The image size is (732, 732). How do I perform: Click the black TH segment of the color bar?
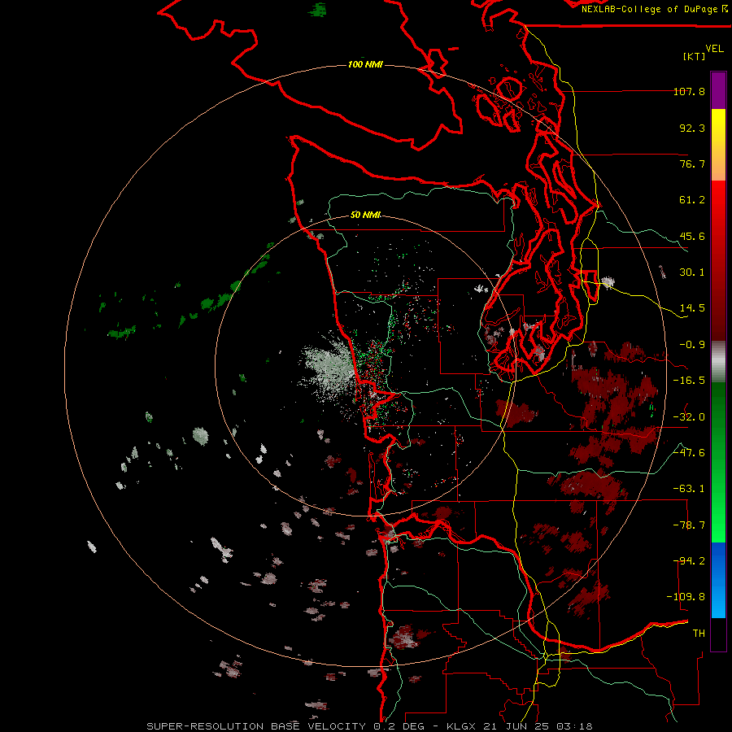click(x=718, y=634)
